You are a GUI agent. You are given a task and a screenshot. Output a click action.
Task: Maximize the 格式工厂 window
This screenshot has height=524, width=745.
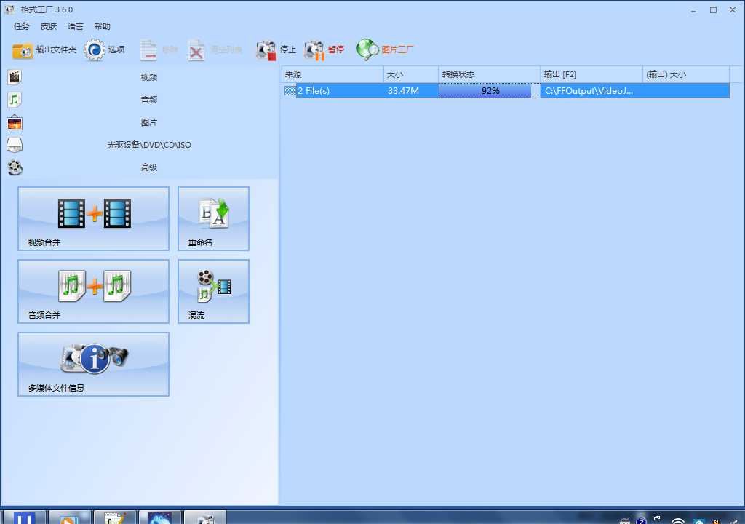click(x=713, y=9)
